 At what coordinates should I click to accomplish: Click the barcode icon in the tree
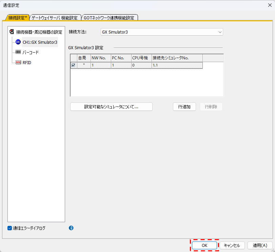[x=18, y=52]
